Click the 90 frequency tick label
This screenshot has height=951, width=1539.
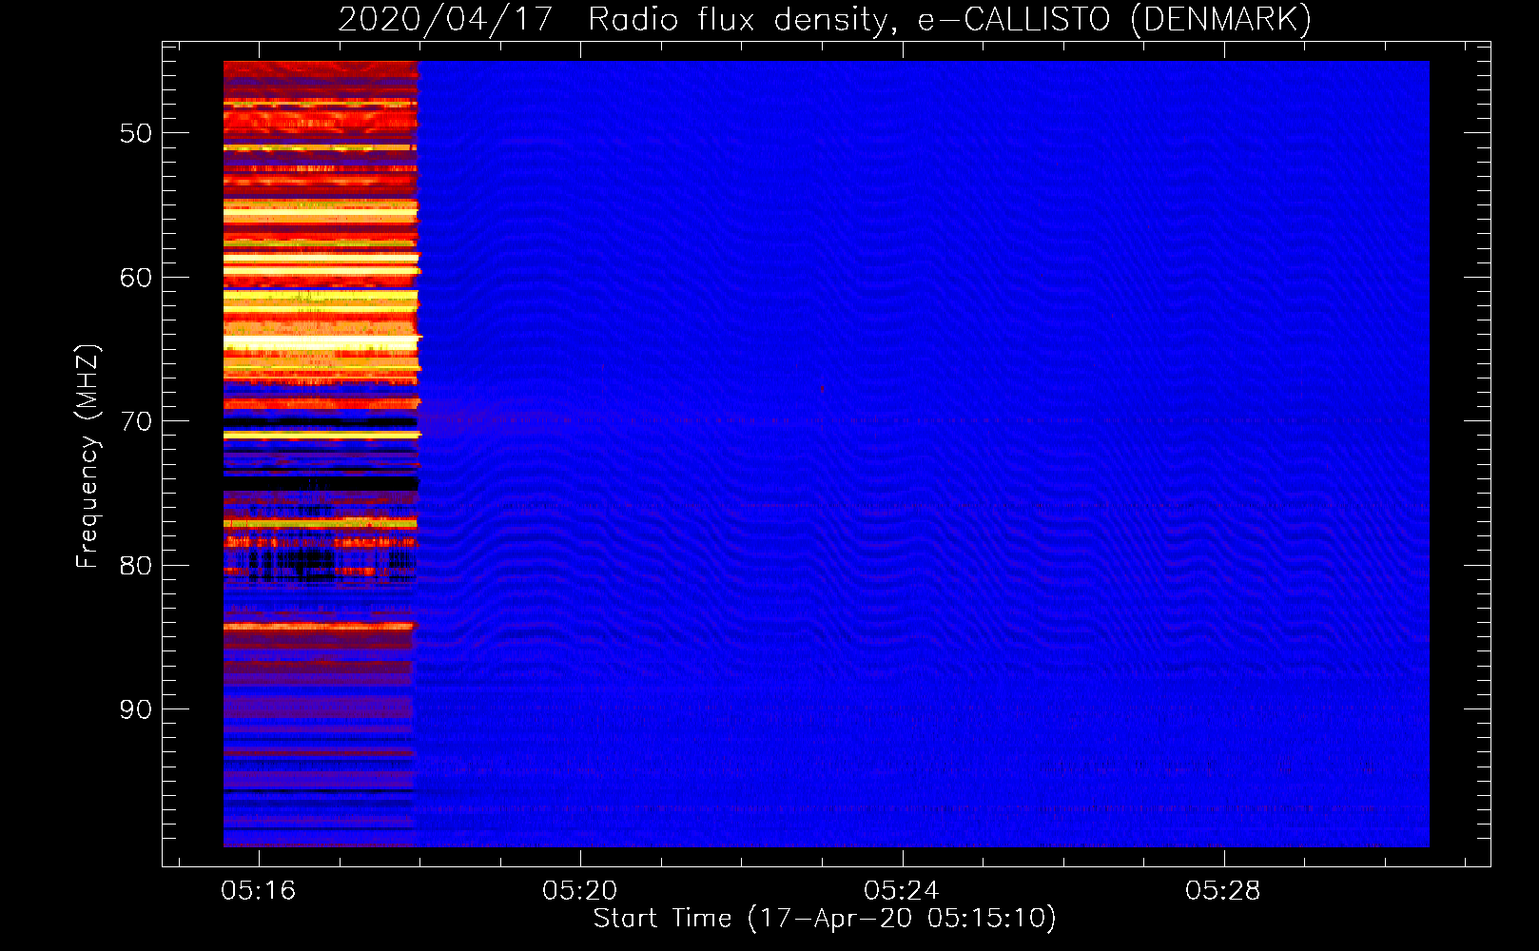click(136, 709)
